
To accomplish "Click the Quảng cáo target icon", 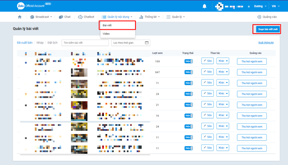I will click(x=259, y=17).
